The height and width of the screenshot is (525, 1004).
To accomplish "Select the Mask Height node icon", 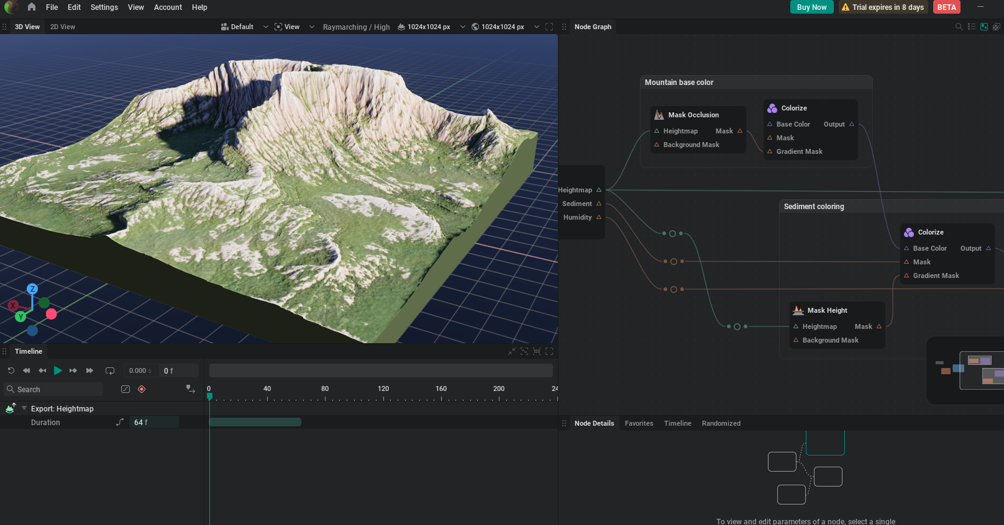I will [x=798, y=310].
